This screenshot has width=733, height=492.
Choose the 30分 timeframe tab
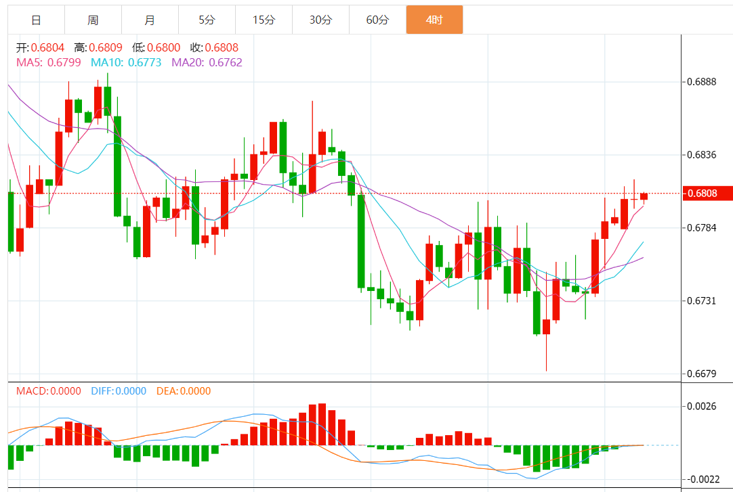pos(320,20)
